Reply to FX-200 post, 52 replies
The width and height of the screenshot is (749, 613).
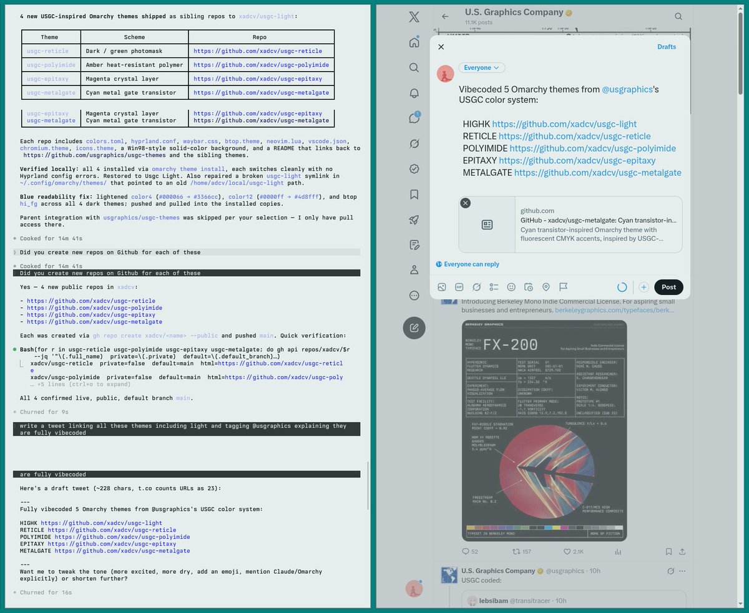469,552
